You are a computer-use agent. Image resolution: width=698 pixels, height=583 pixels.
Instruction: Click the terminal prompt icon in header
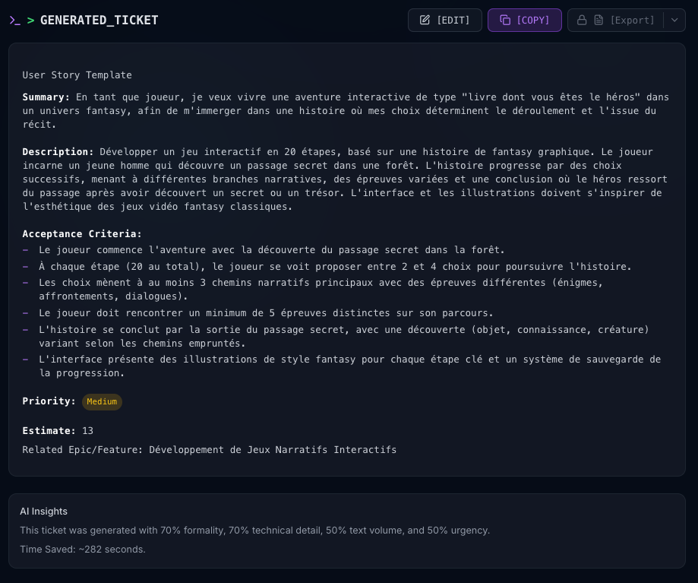(x=14, y=21)
